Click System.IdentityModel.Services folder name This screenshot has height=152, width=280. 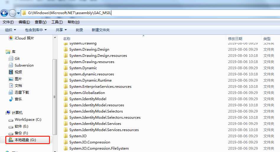coord(95,124)
